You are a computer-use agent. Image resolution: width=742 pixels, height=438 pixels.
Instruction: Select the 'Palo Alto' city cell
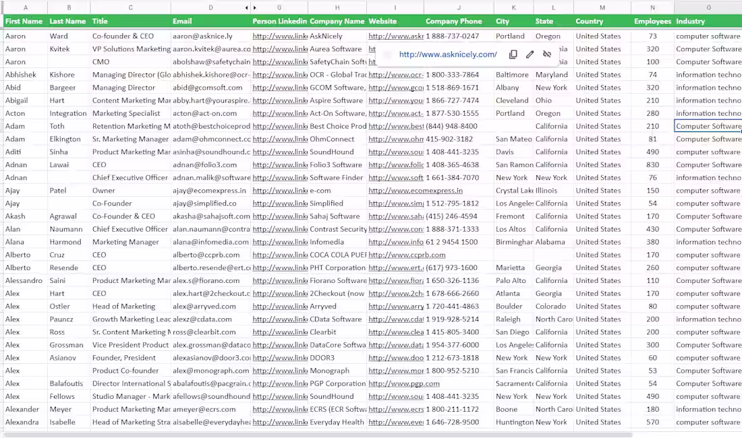pyautogui.click(x=514, y=281)
